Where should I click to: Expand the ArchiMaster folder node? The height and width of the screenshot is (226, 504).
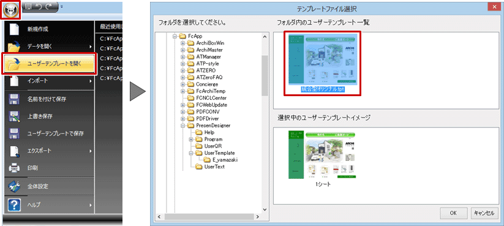click(x=183, y=50)
